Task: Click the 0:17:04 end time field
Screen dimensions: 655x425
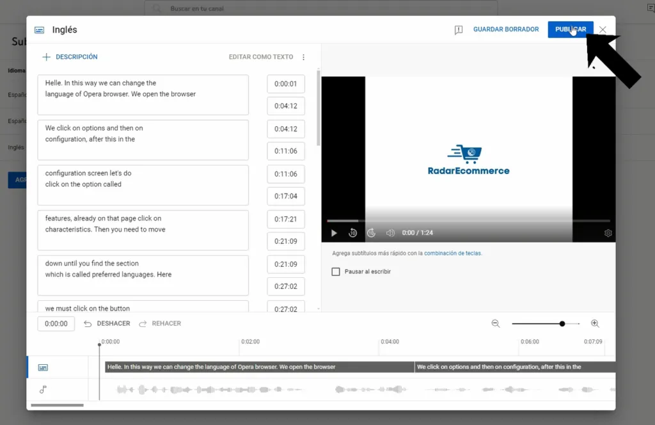Action: (x=286, y=196)
